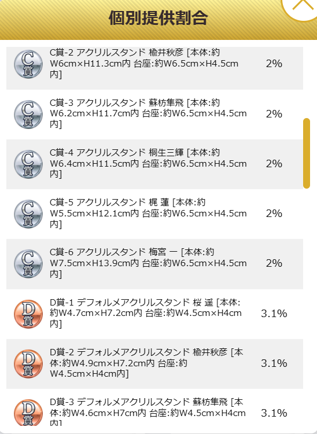This screenshot has width=317, height=434.
Task: Click the C賞 medal next to 梶 蓮
Action: 28,214
